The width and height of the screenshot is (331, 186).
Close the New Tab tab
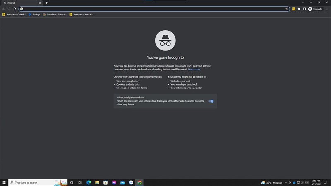click(40, 3)
